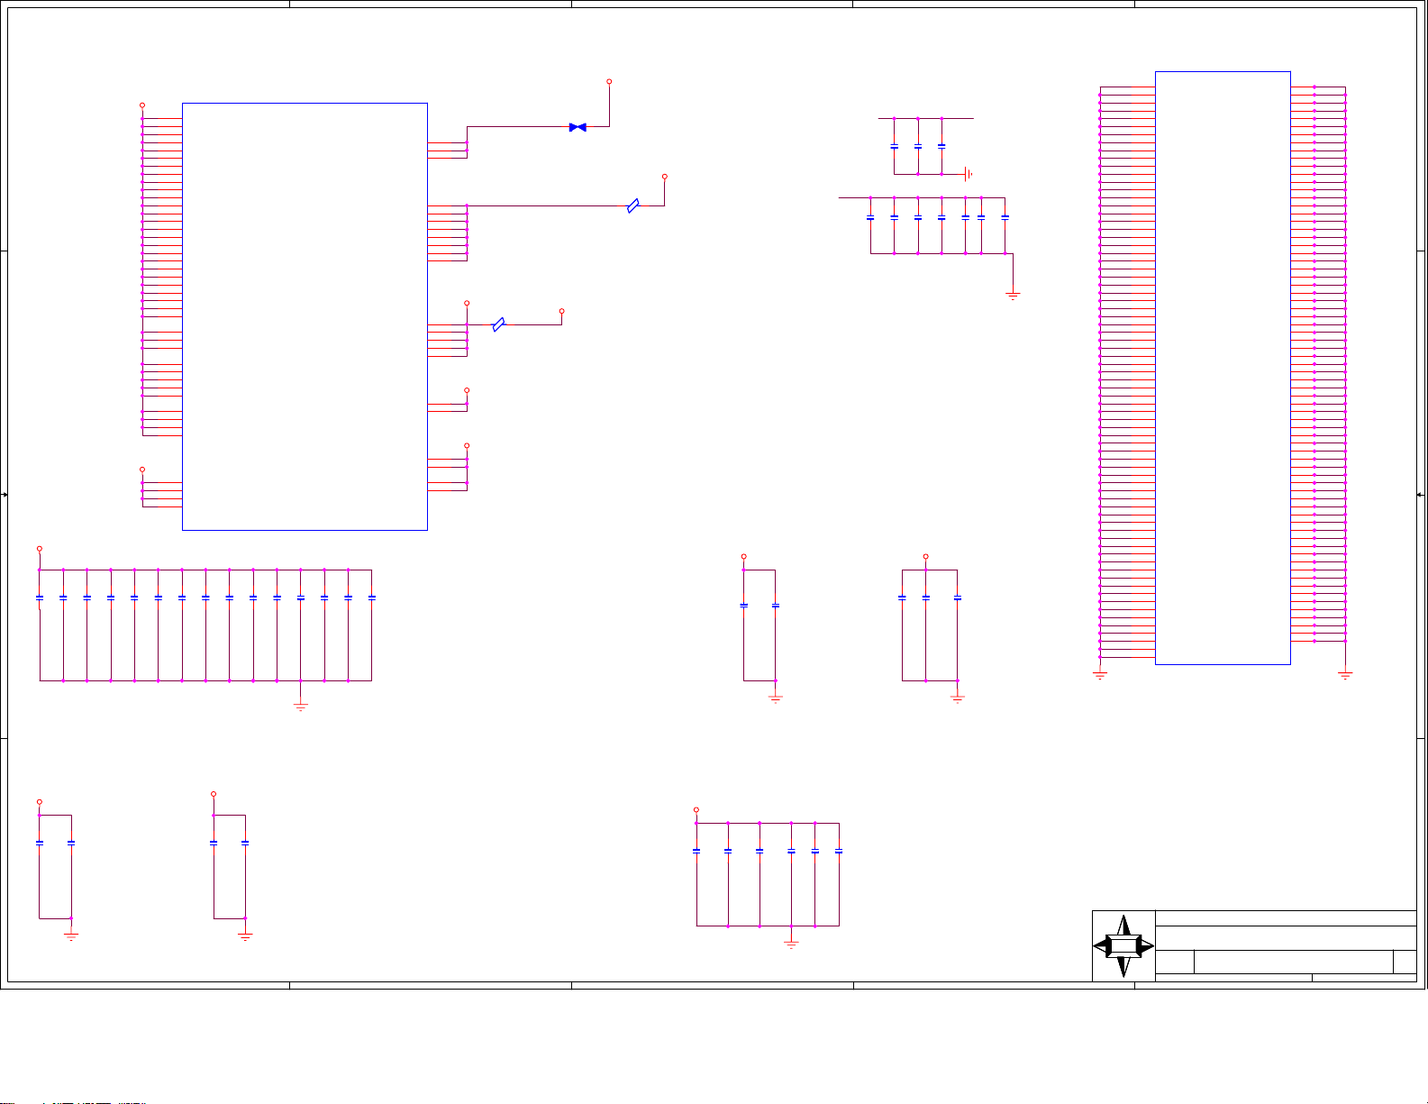This screenshot has height=1104, width=1428.
Task: Click ground symbol at connector's right pin column
Action: pyautogui.click(x=1345, y=674)
